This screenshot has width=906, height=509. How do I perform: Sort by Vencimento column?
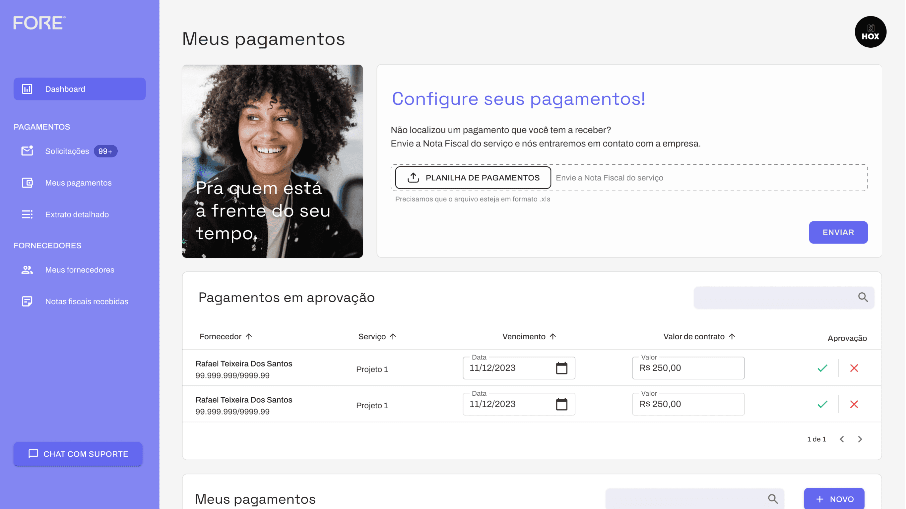point(529,336)
